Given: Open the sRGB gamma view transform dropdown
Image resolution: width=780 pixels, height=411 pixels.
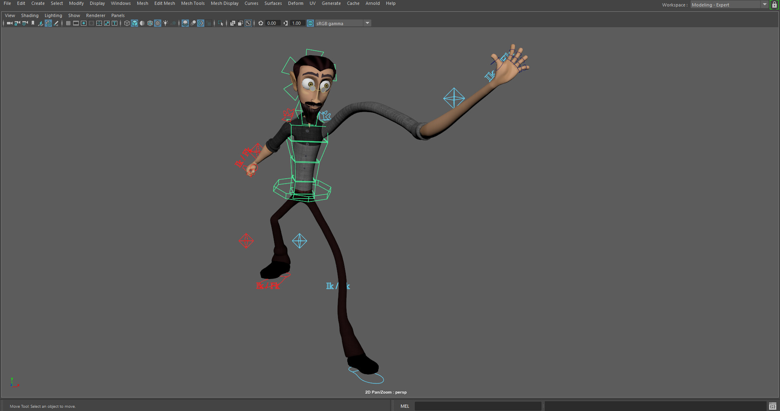Looking at the screenshot, I should (367, 23).
